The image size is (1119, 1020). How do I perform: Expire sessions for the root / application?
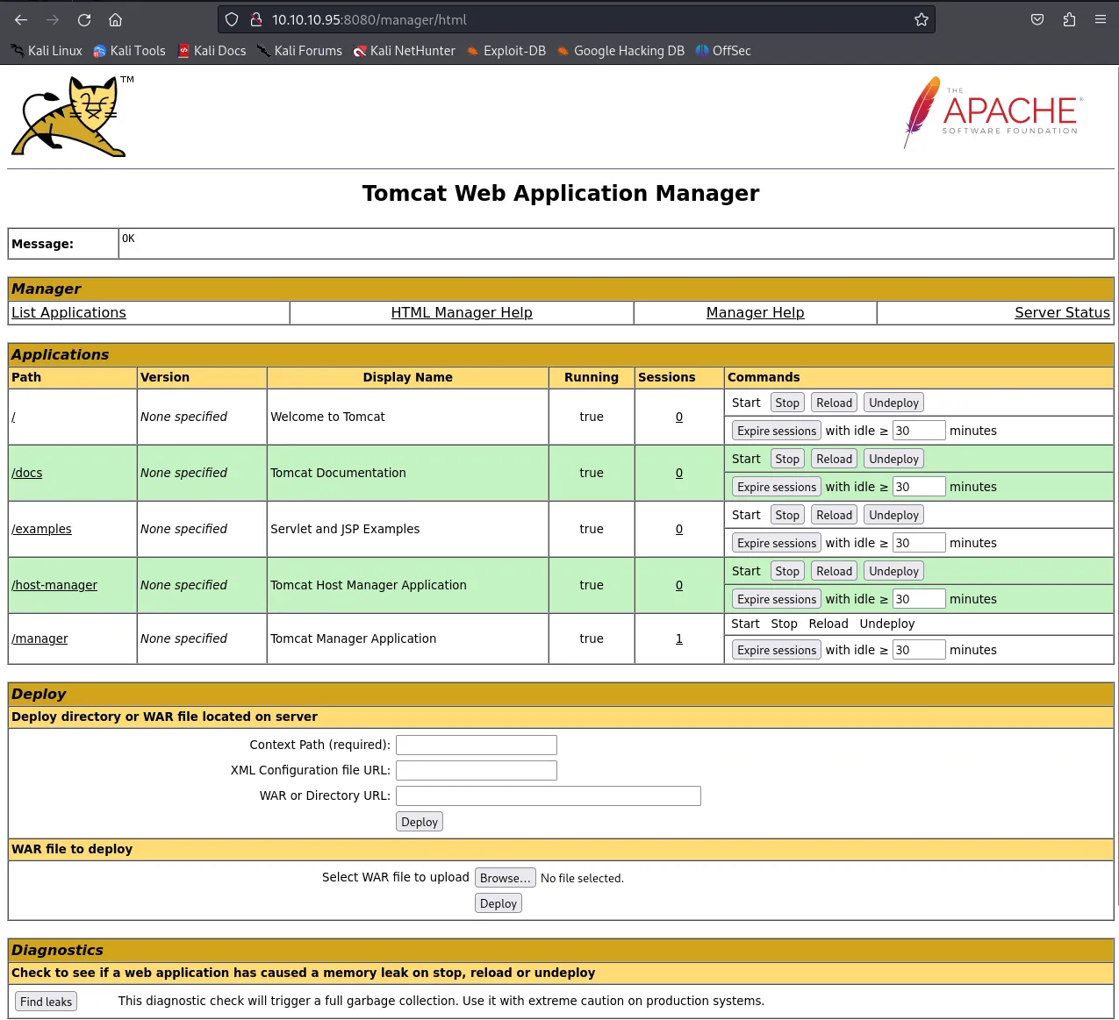pos(777,431)
